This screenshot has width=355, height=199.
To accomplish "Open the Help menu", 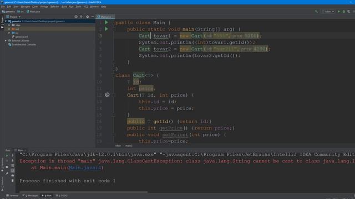I will click(104, 7).
